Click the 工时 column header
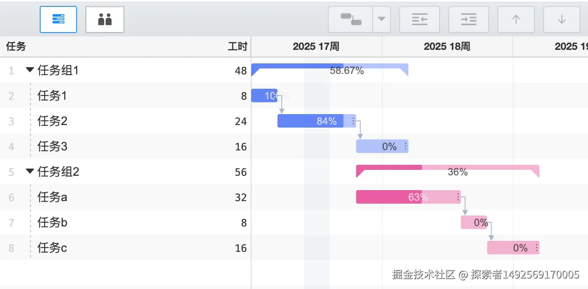 [x=237, y=46]
